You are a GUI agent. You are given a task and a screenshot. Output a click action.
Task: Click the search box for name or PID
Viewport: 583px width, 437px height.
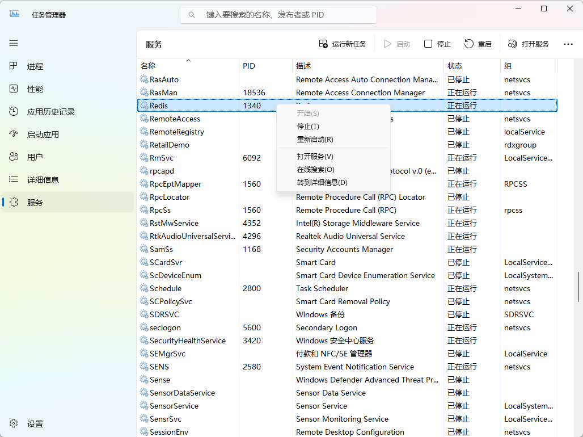278,14
